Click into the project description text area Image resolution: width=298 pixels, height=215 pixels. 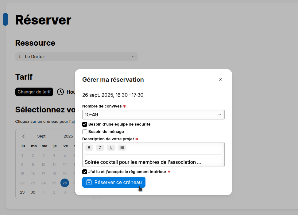click(153, 162)
